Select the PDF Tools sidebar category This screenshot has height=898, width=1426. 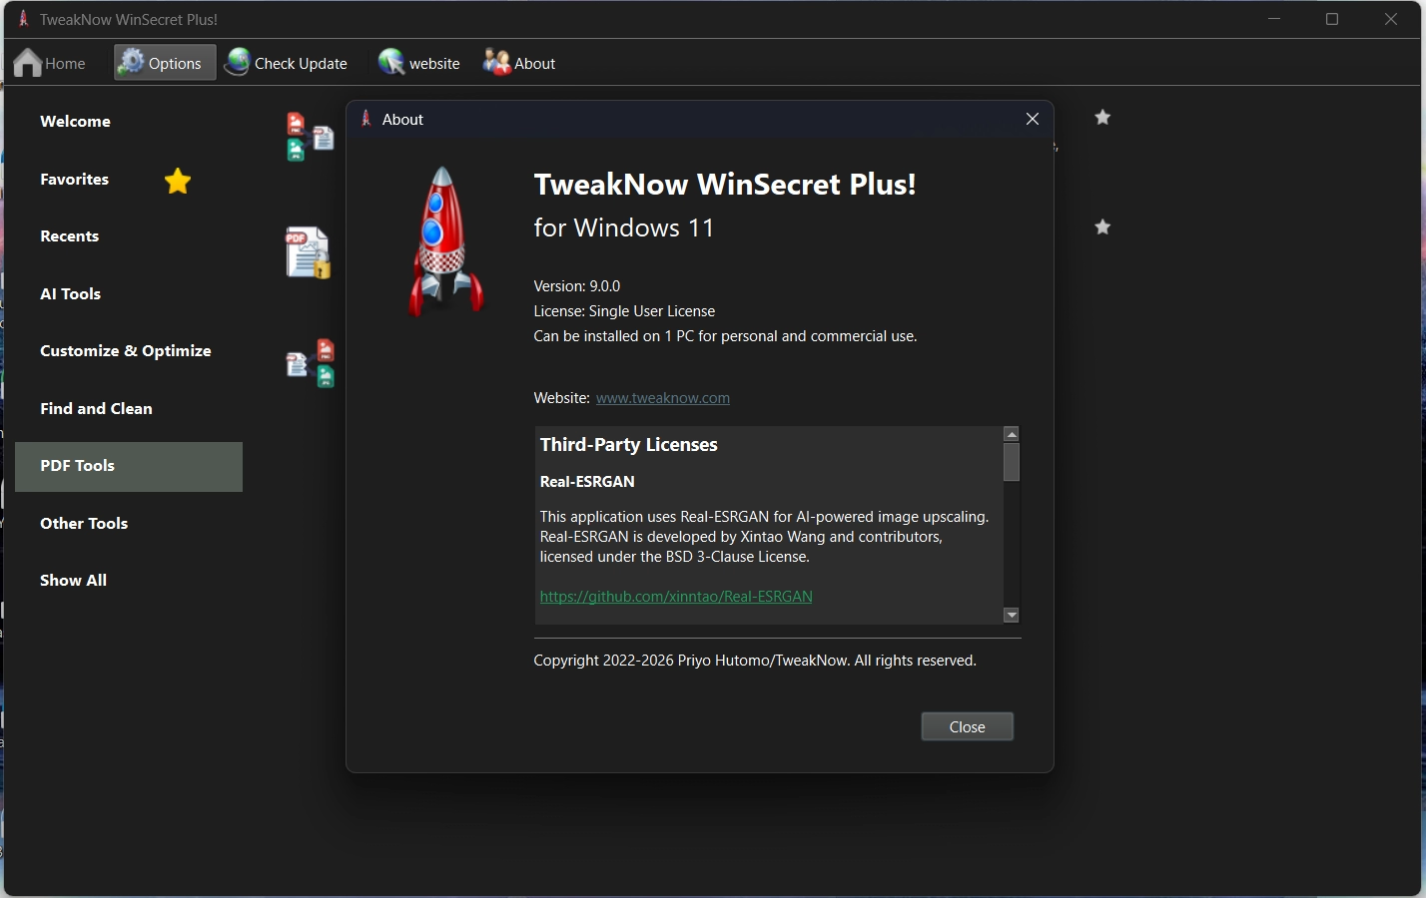click(x=129, y=467)
